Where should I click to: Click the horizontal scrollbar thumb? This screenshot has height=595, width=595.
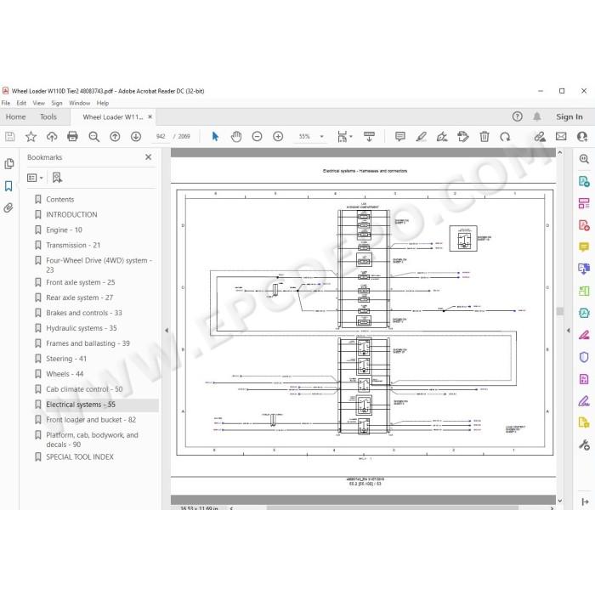393,507
